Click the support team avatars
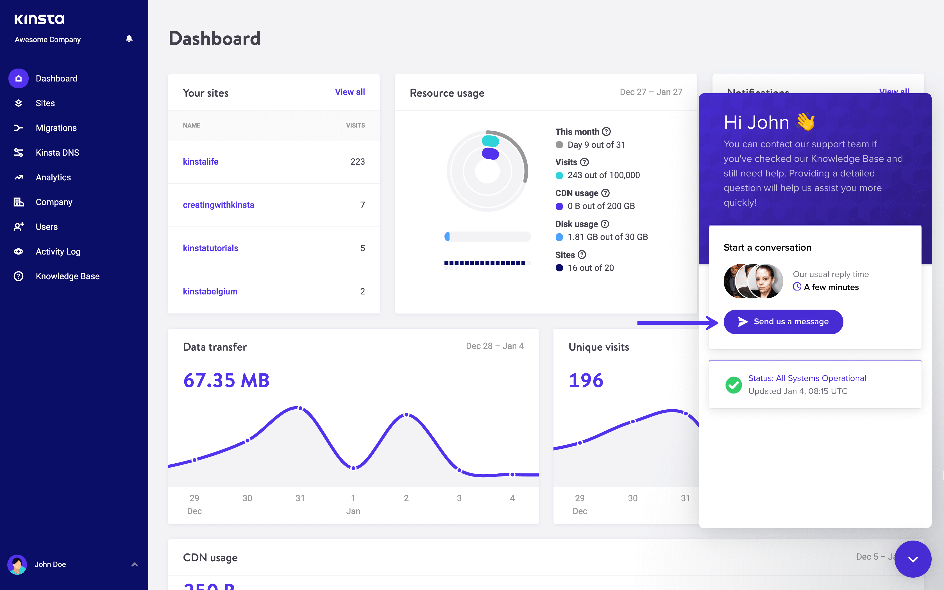 point(753,281)
